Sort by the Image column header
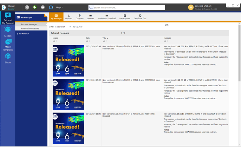Screen dimensions: 241x150 [55, 38]
